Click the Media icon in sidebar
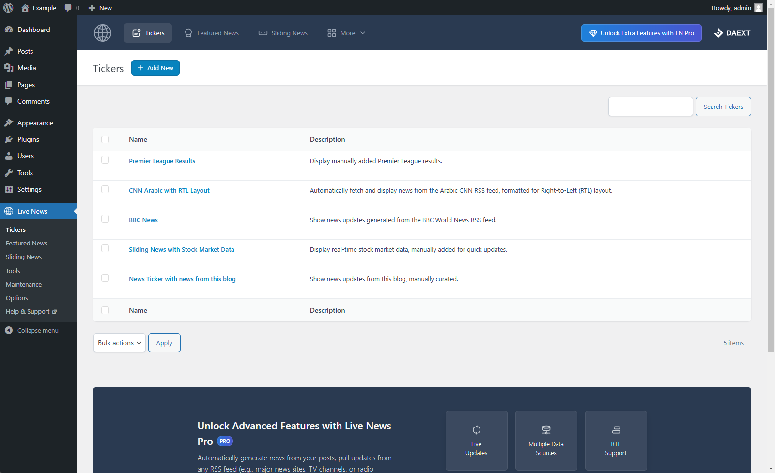 point(9,68)
